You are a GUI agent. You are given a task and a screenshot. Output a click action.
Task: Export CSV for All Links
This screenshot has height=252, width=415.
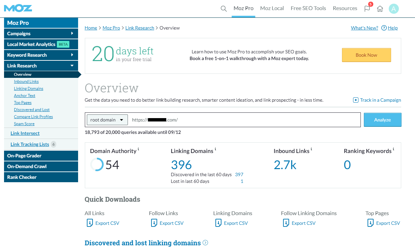107,223
